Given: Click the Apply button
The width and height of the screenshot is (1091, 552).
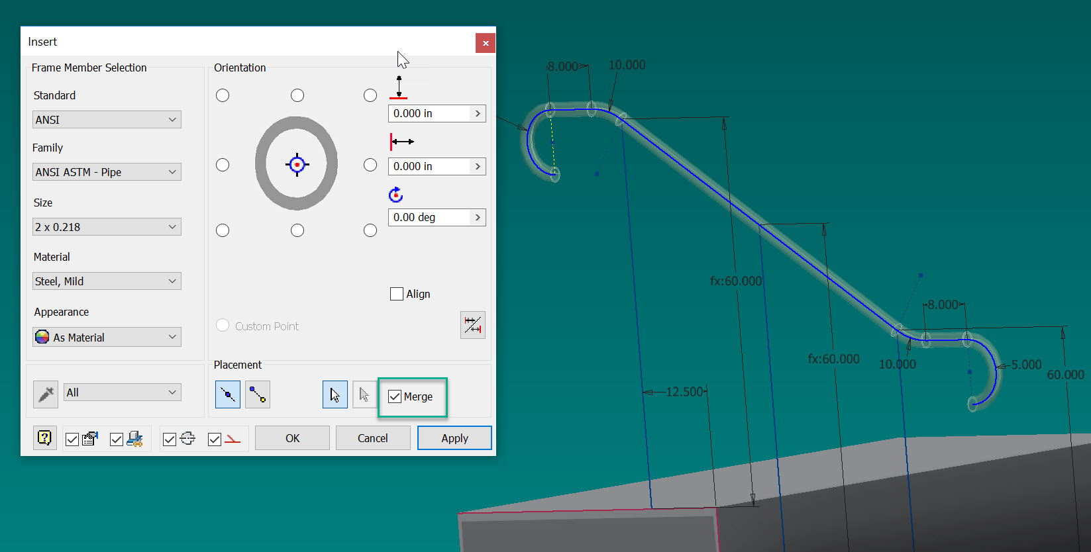Looking at the screenshot, I should [454, 438].
